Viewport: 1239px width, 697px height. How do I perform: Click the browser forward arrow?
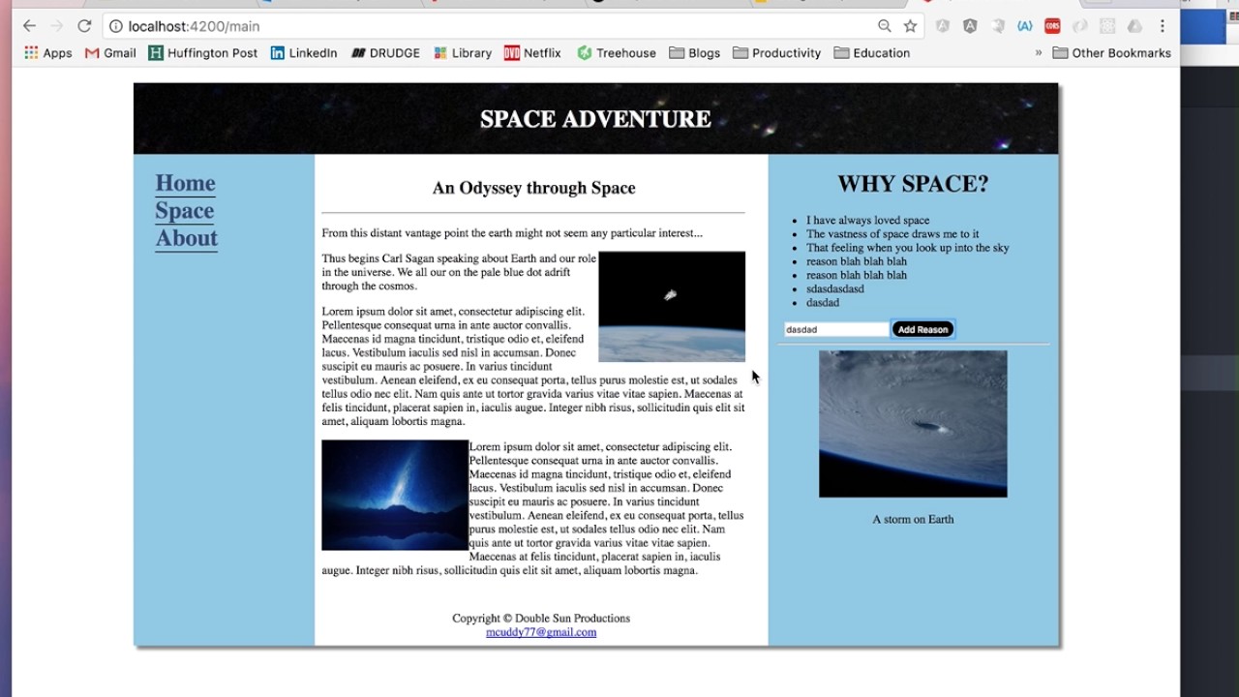pyautogui.click(x=56, y=26)
